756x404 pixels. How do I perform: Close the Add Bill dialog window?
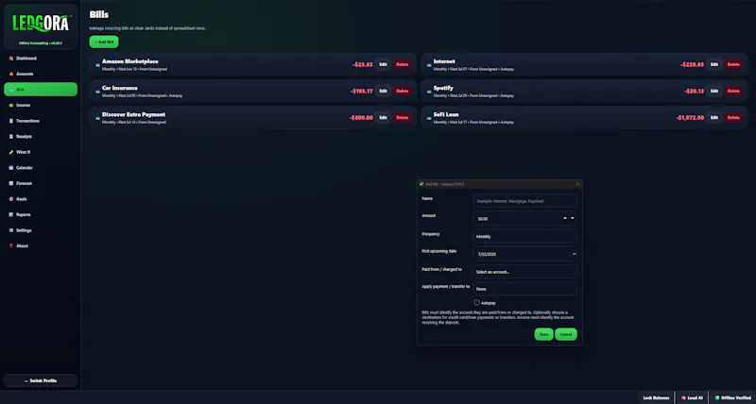point(577,184)
